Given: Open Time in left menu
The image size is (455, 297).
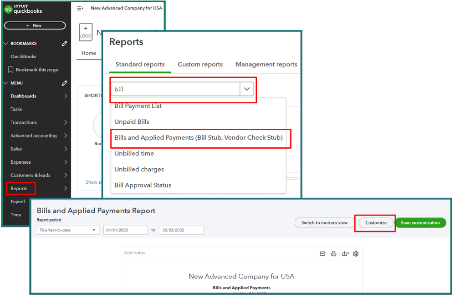Looking at the screenshot, I should [15, 215].
